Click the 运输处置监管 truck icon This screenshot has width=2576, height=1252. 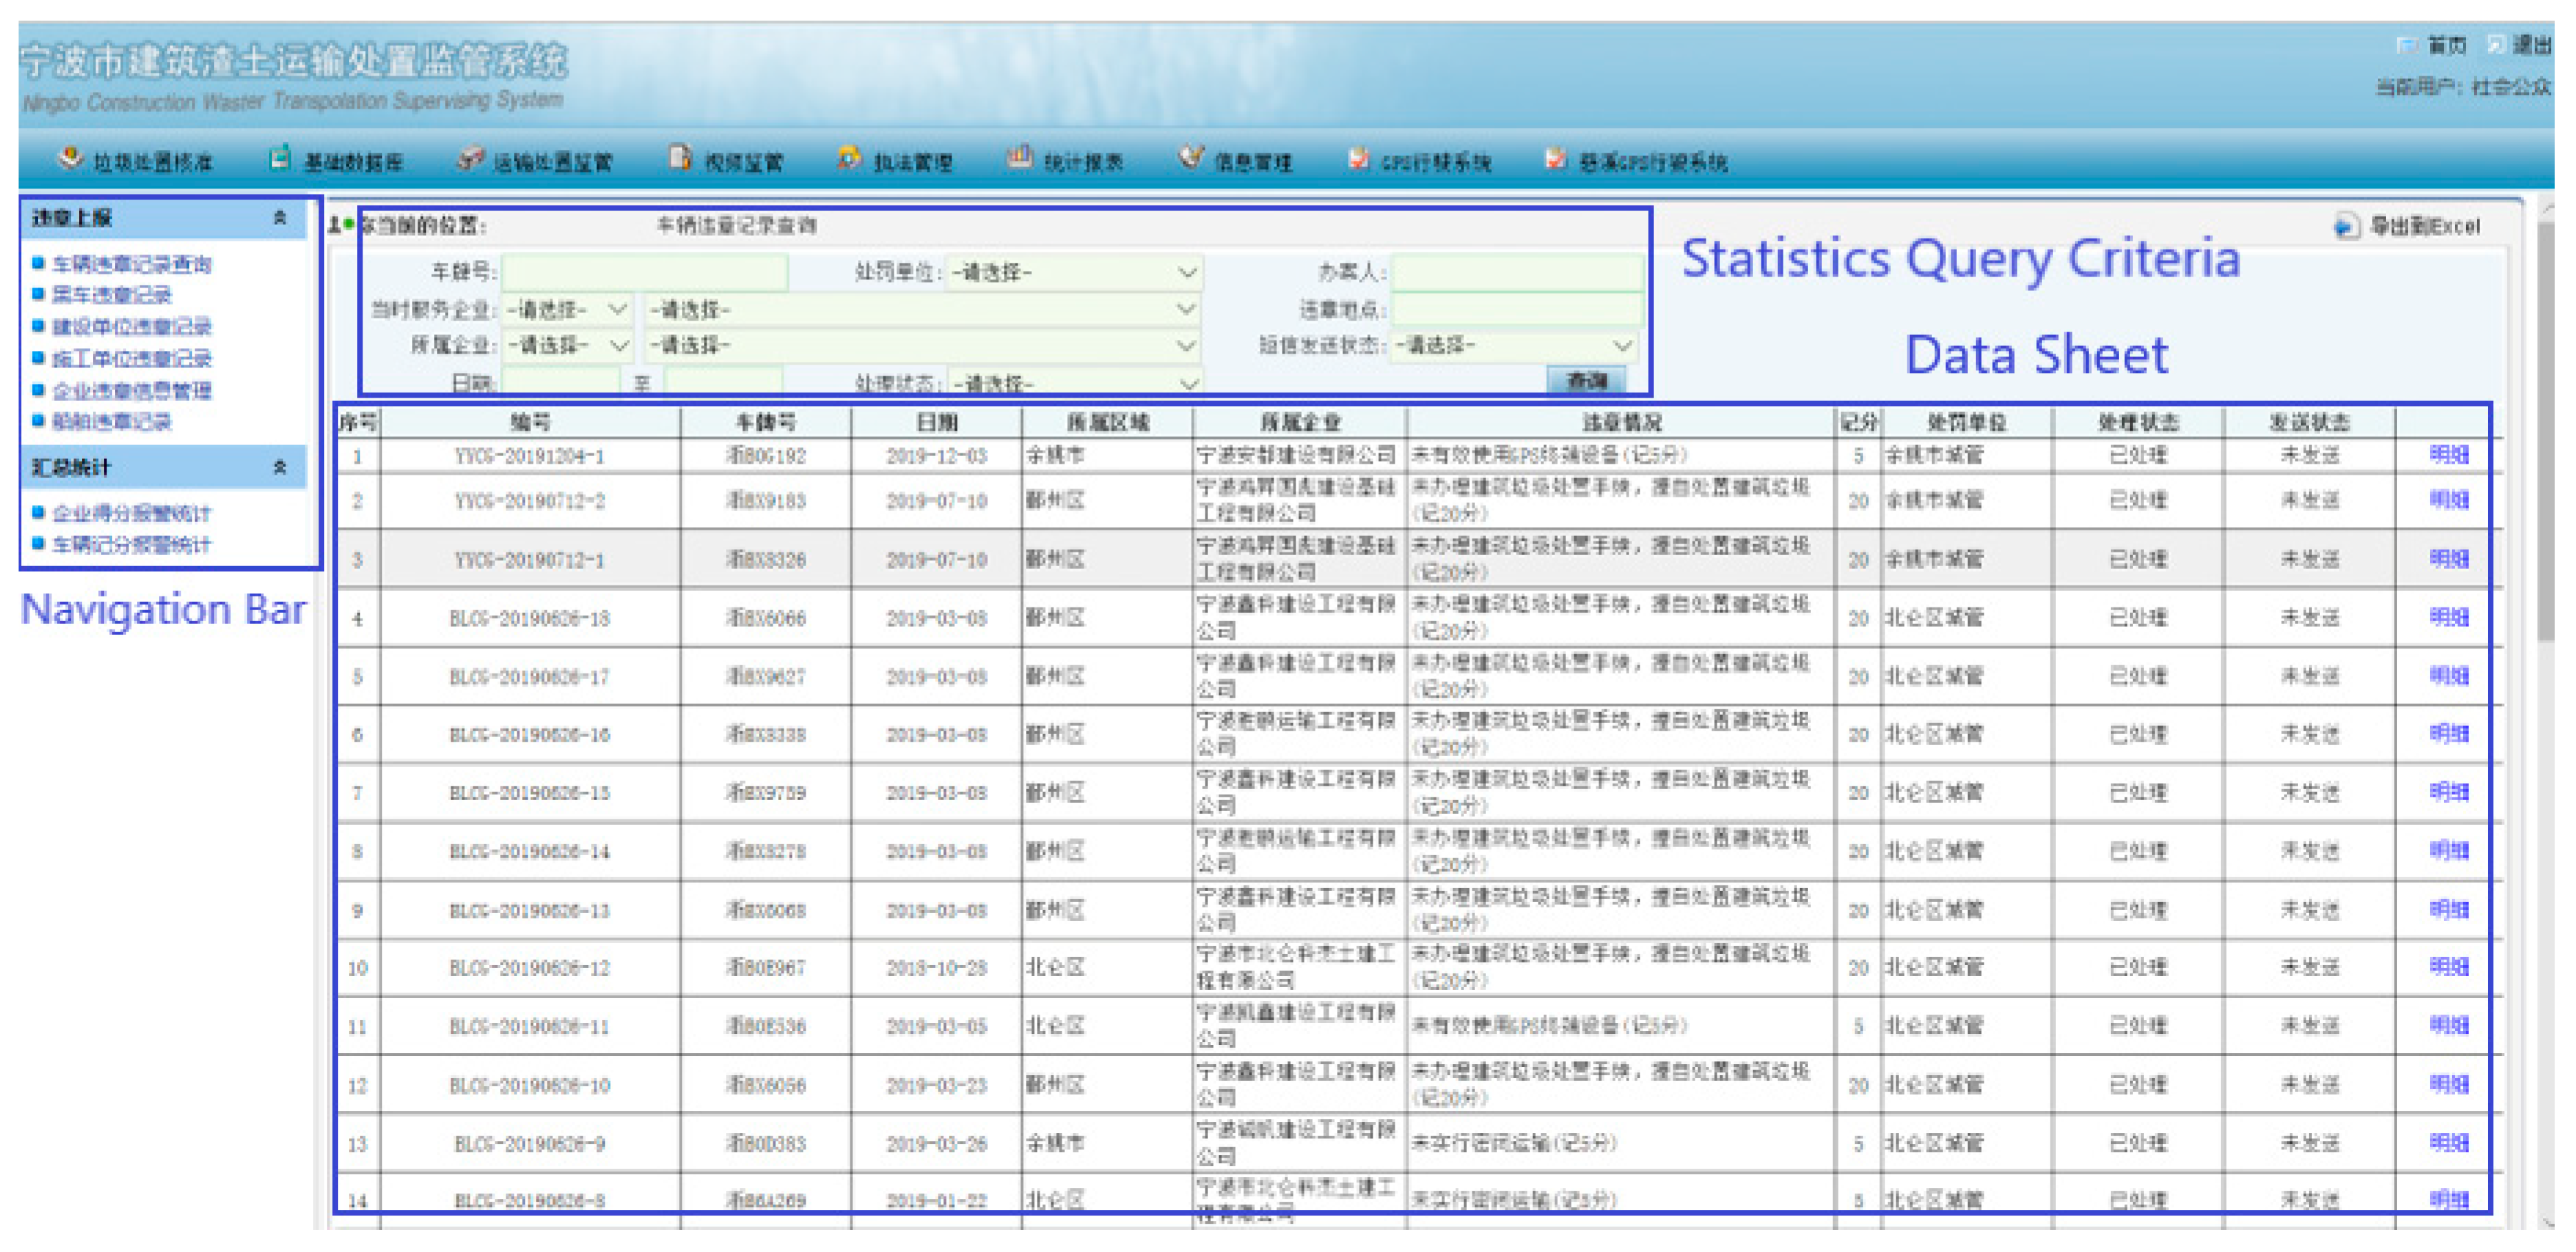[470, 158]
